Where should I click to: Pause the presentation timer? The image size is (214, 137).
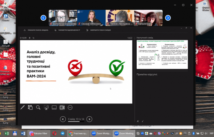[30, 38]
